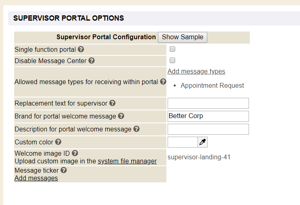
Task: Open the color picker eyedropper
Action: tap(202, 142)
